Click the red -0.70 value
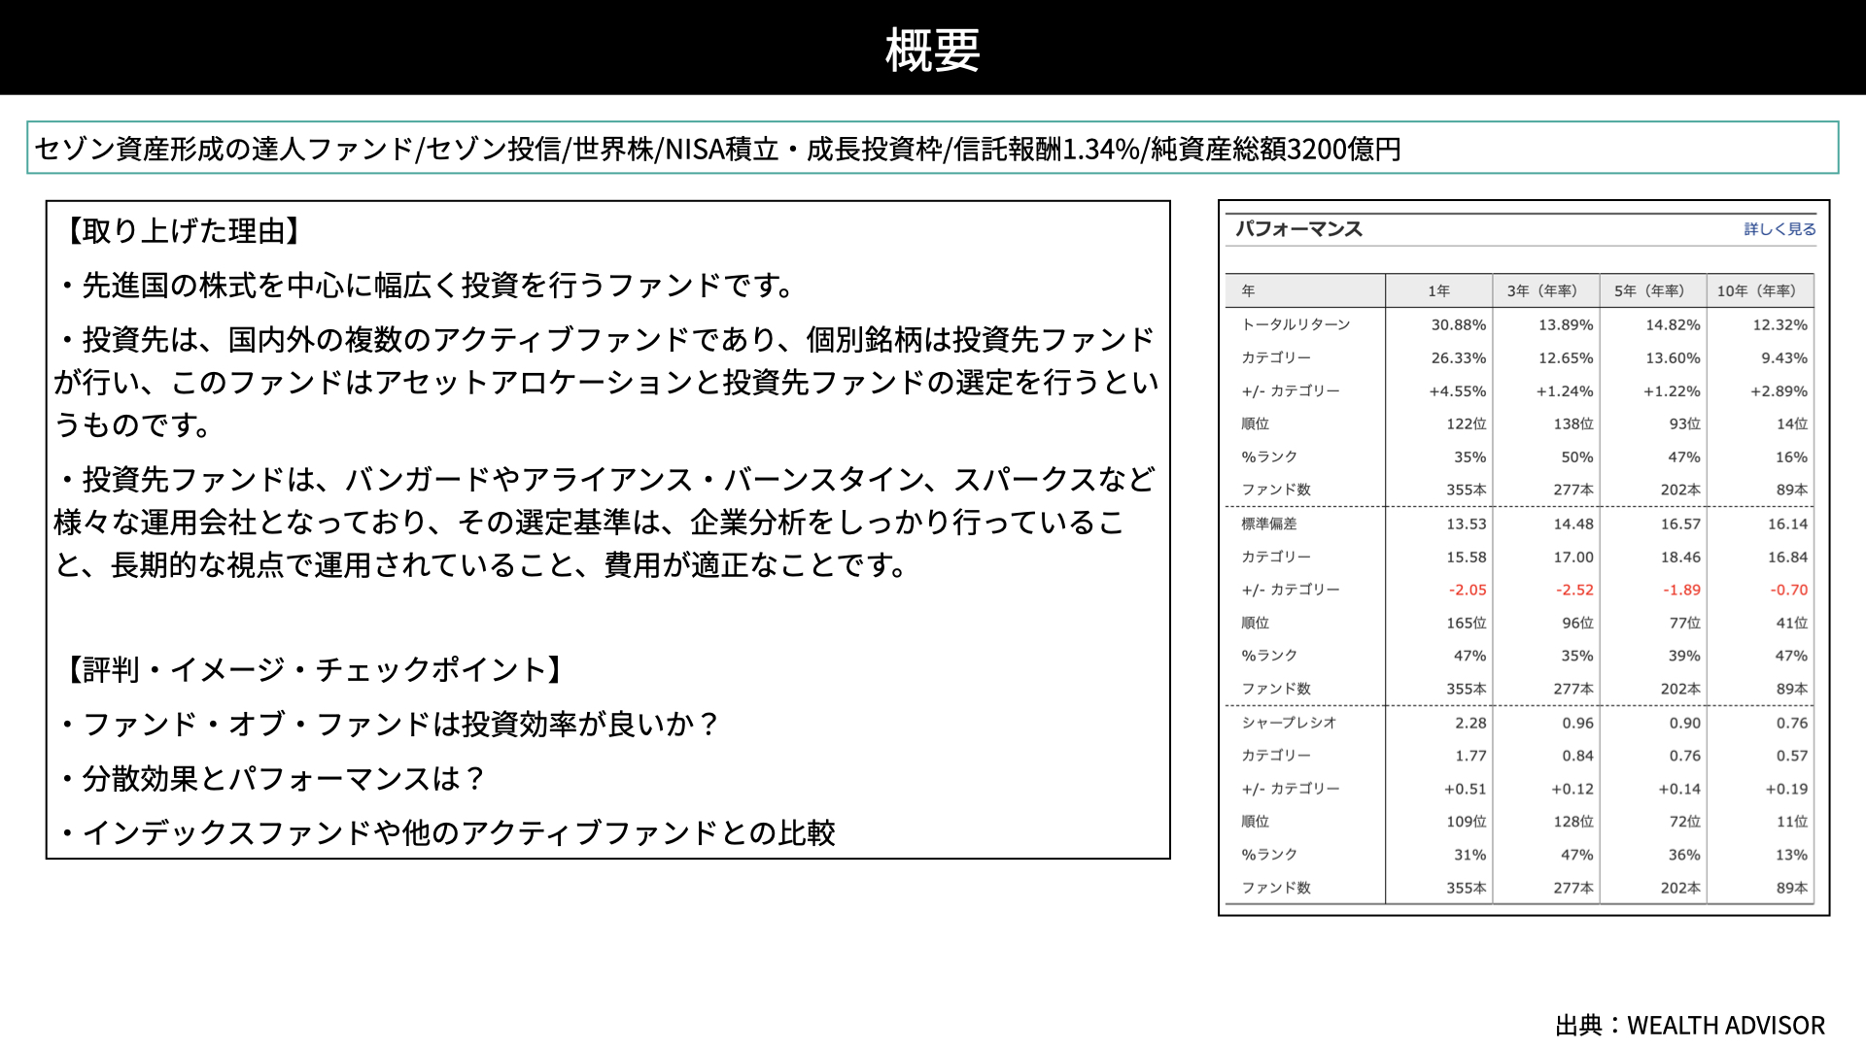The height and width of the screenshot is (1049, 1866). tap(1788, 590)
